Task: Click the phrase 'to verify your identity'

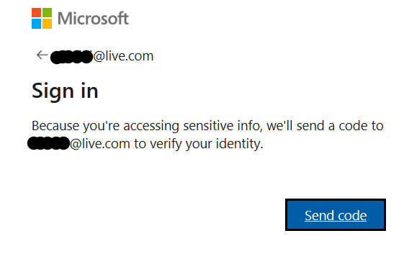Action: point(198,144)
